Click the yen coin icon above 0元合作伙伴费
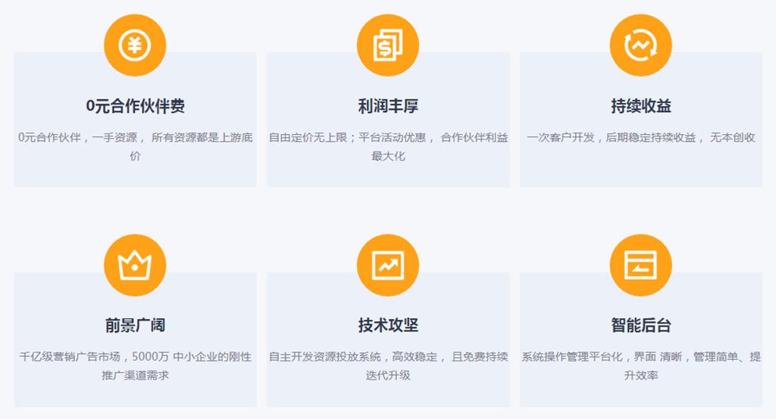Viewport: 776px width, 419px height. point(135,45)
